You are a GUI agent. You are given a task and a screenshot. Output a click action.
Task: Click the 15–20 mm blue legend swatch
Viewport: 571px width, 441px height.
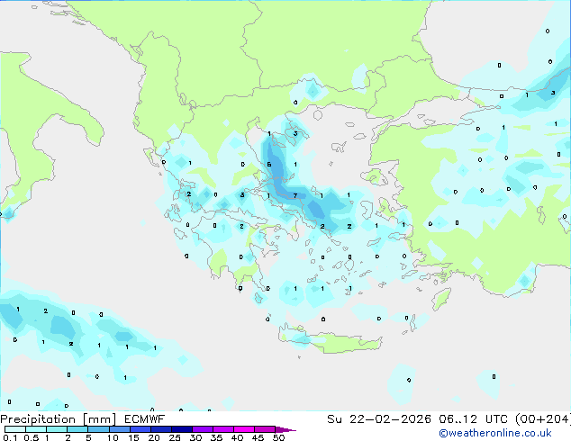click(140, 429)
